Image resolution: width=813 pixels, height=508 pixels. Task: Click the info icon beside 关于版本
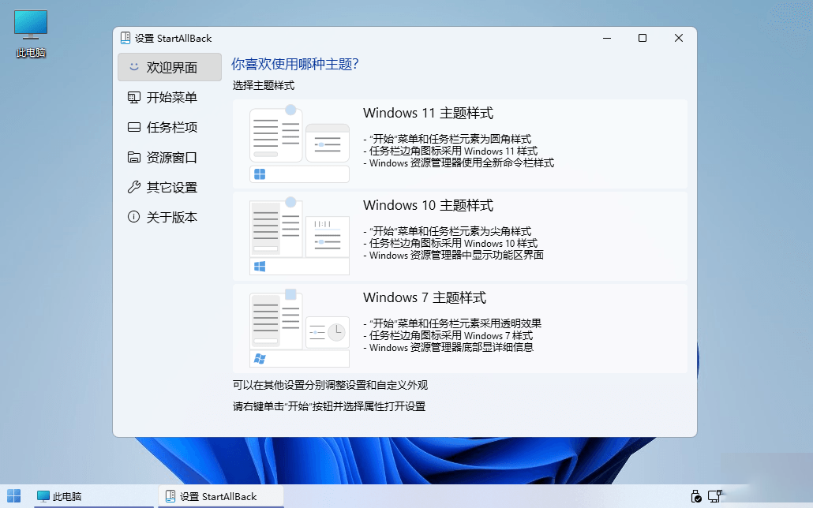tap(133, 217)
